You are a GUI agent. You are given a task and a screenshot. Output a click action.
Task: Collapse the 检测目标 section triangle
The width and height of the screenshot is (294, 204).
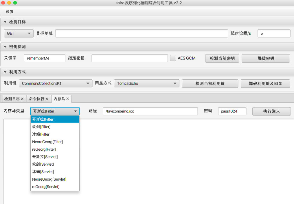pyautogui.click(x=5, y=22)
